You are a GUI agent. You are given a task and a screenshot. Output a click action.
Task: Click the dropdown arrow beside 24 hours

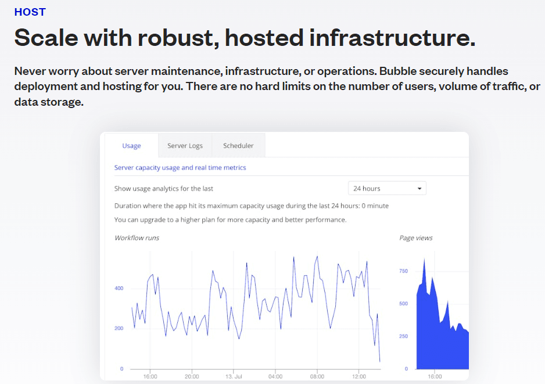[419, 189]
